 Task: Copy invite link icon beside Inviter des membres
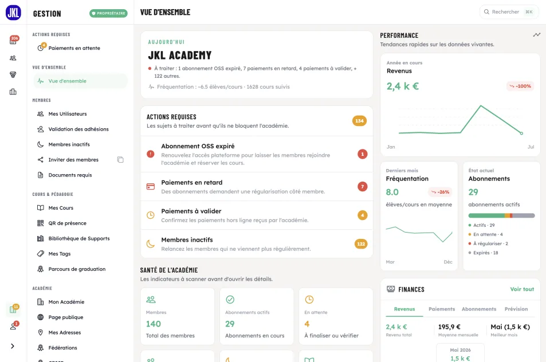(x=120, y=160)
